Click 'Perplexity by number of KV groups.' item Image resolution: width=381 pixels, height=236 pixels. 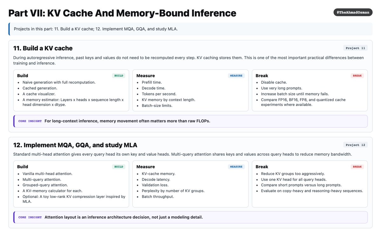click(x=173, y=191)
